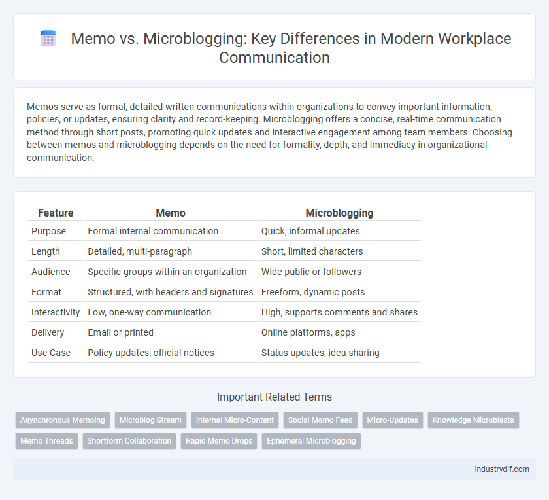549x500 pixels.
Task: Open the Microblog Stream tag
Action: coord(150,420)
